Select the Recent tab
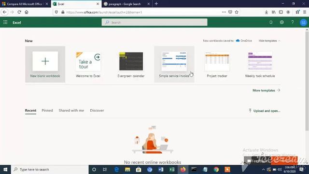309x174 pixels. [30, 111]
